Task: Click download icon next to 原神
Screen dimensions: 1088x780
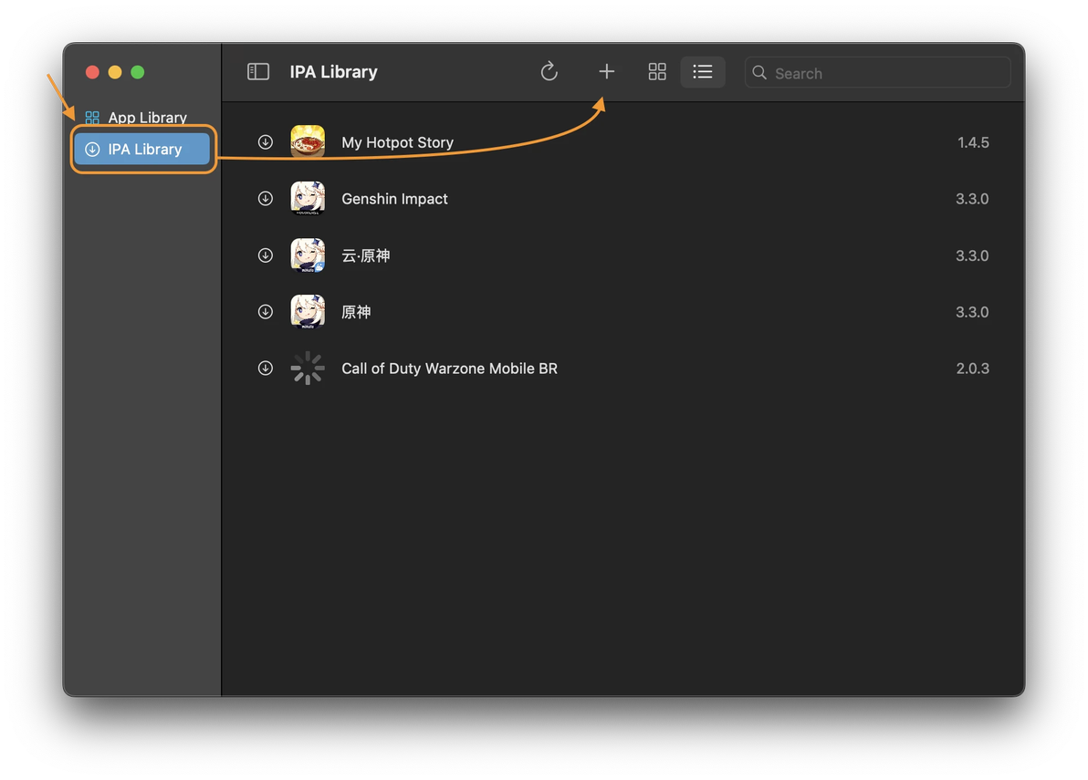Action: tap(265, 312)
